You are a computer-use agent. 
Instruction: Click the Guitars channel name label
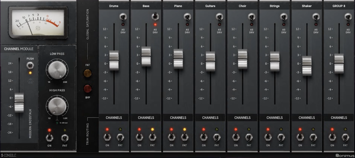210,6
